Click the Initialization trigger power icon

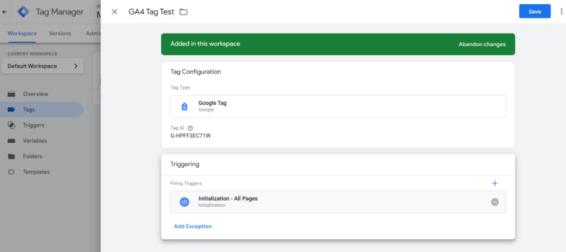[x=185, y=202]
